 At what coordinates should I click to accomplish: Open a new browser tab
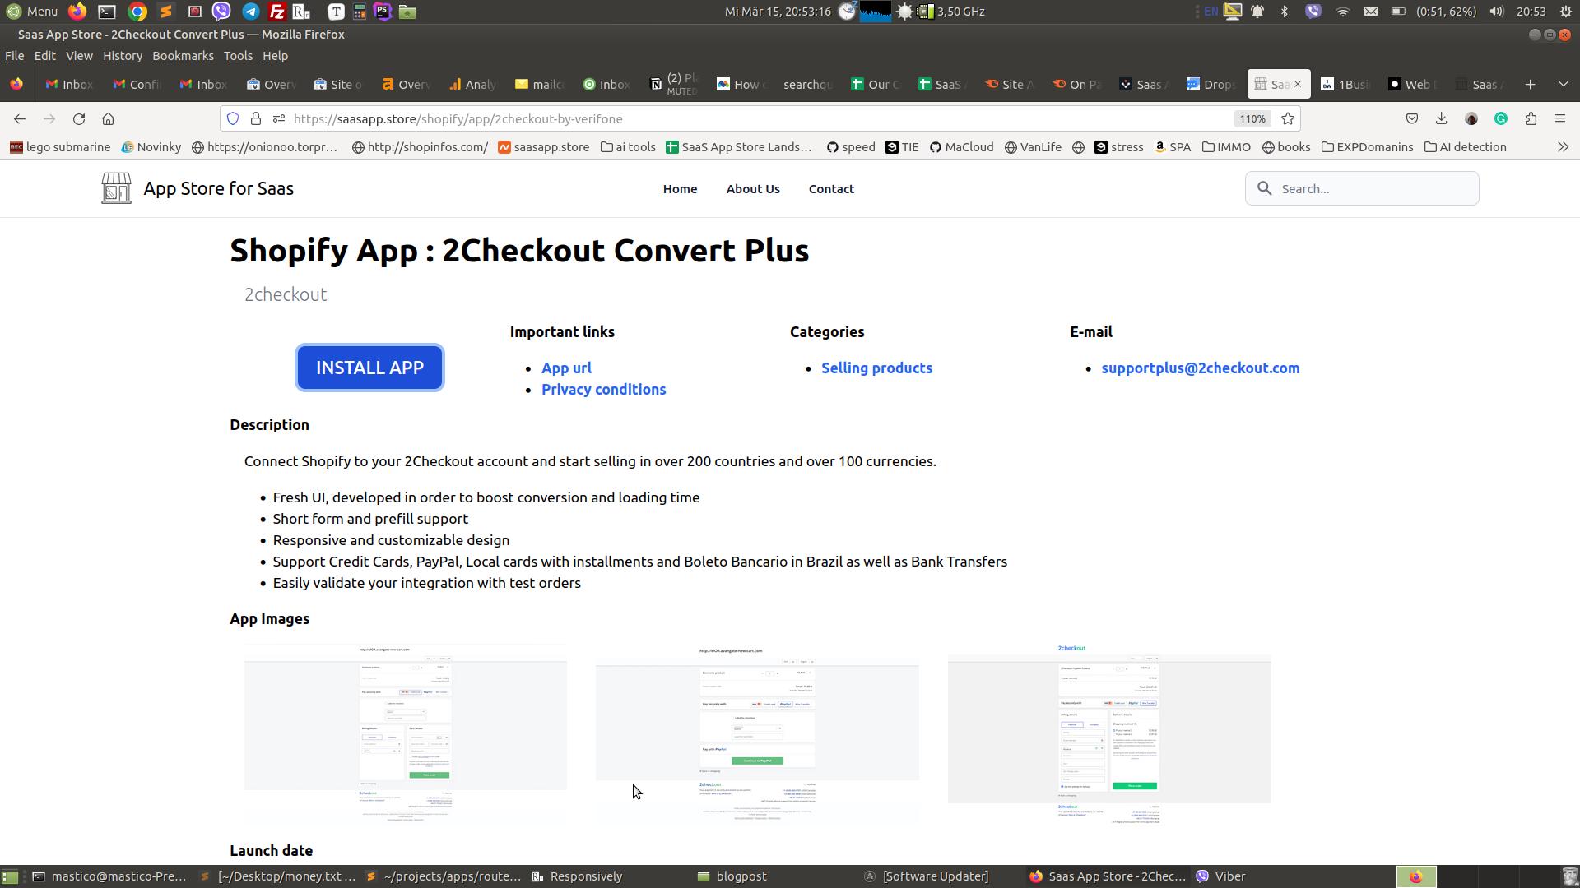tap(1530, 85)
